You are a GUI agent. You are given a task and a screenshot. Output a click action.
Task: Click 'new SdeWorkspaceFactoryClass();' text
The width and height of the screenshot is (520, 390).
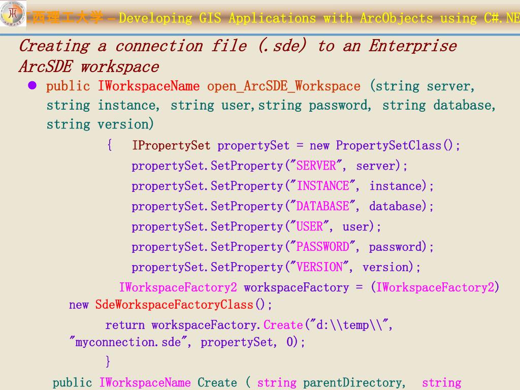171,305
